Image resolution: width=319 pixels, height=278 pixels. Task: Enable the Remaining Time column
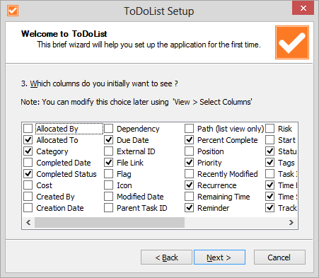pyautogui.click(x=190, y=197)
